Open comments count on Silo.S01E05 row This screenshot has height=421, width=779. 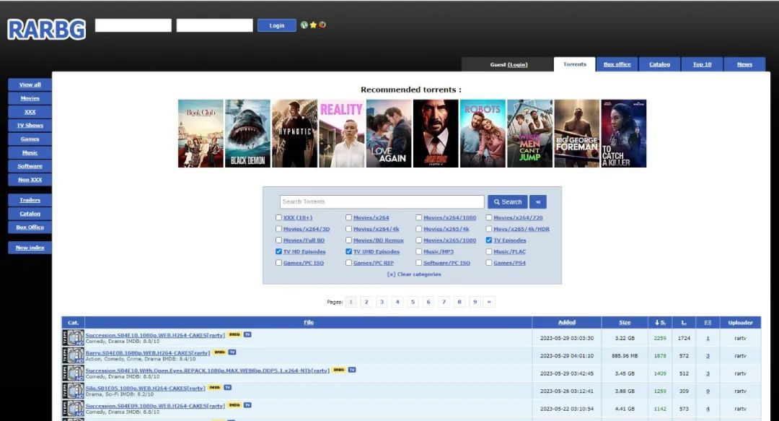[708, 391]
